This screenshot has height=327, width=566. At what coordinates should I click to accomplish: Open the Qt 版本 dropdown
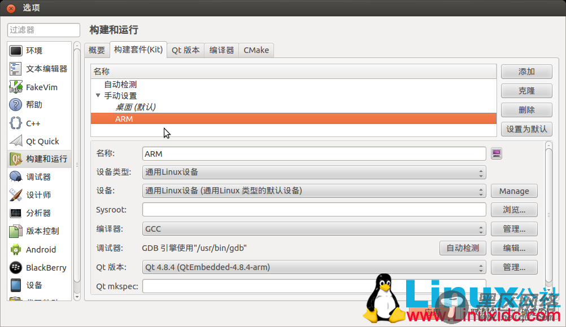click(314, 267)
